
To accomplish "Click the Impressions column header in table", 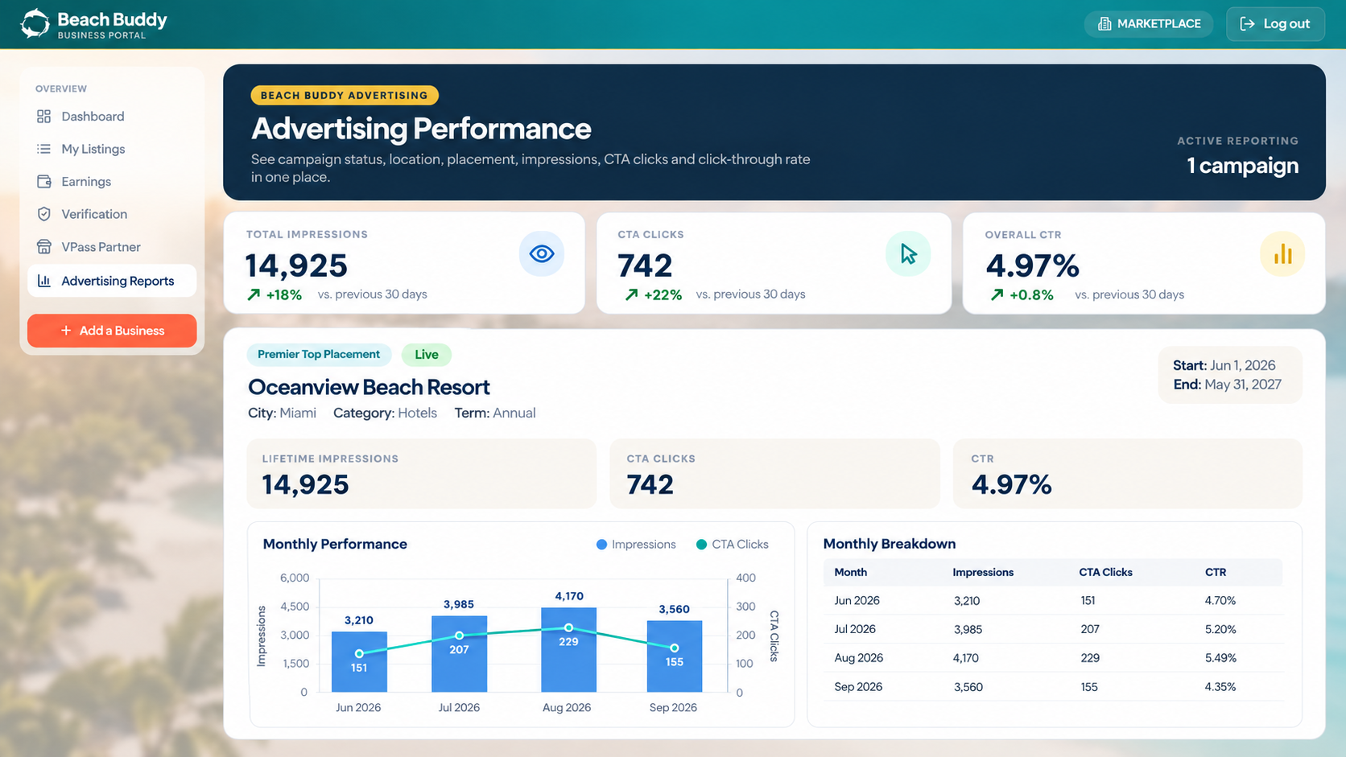I will tap(983, 572).
